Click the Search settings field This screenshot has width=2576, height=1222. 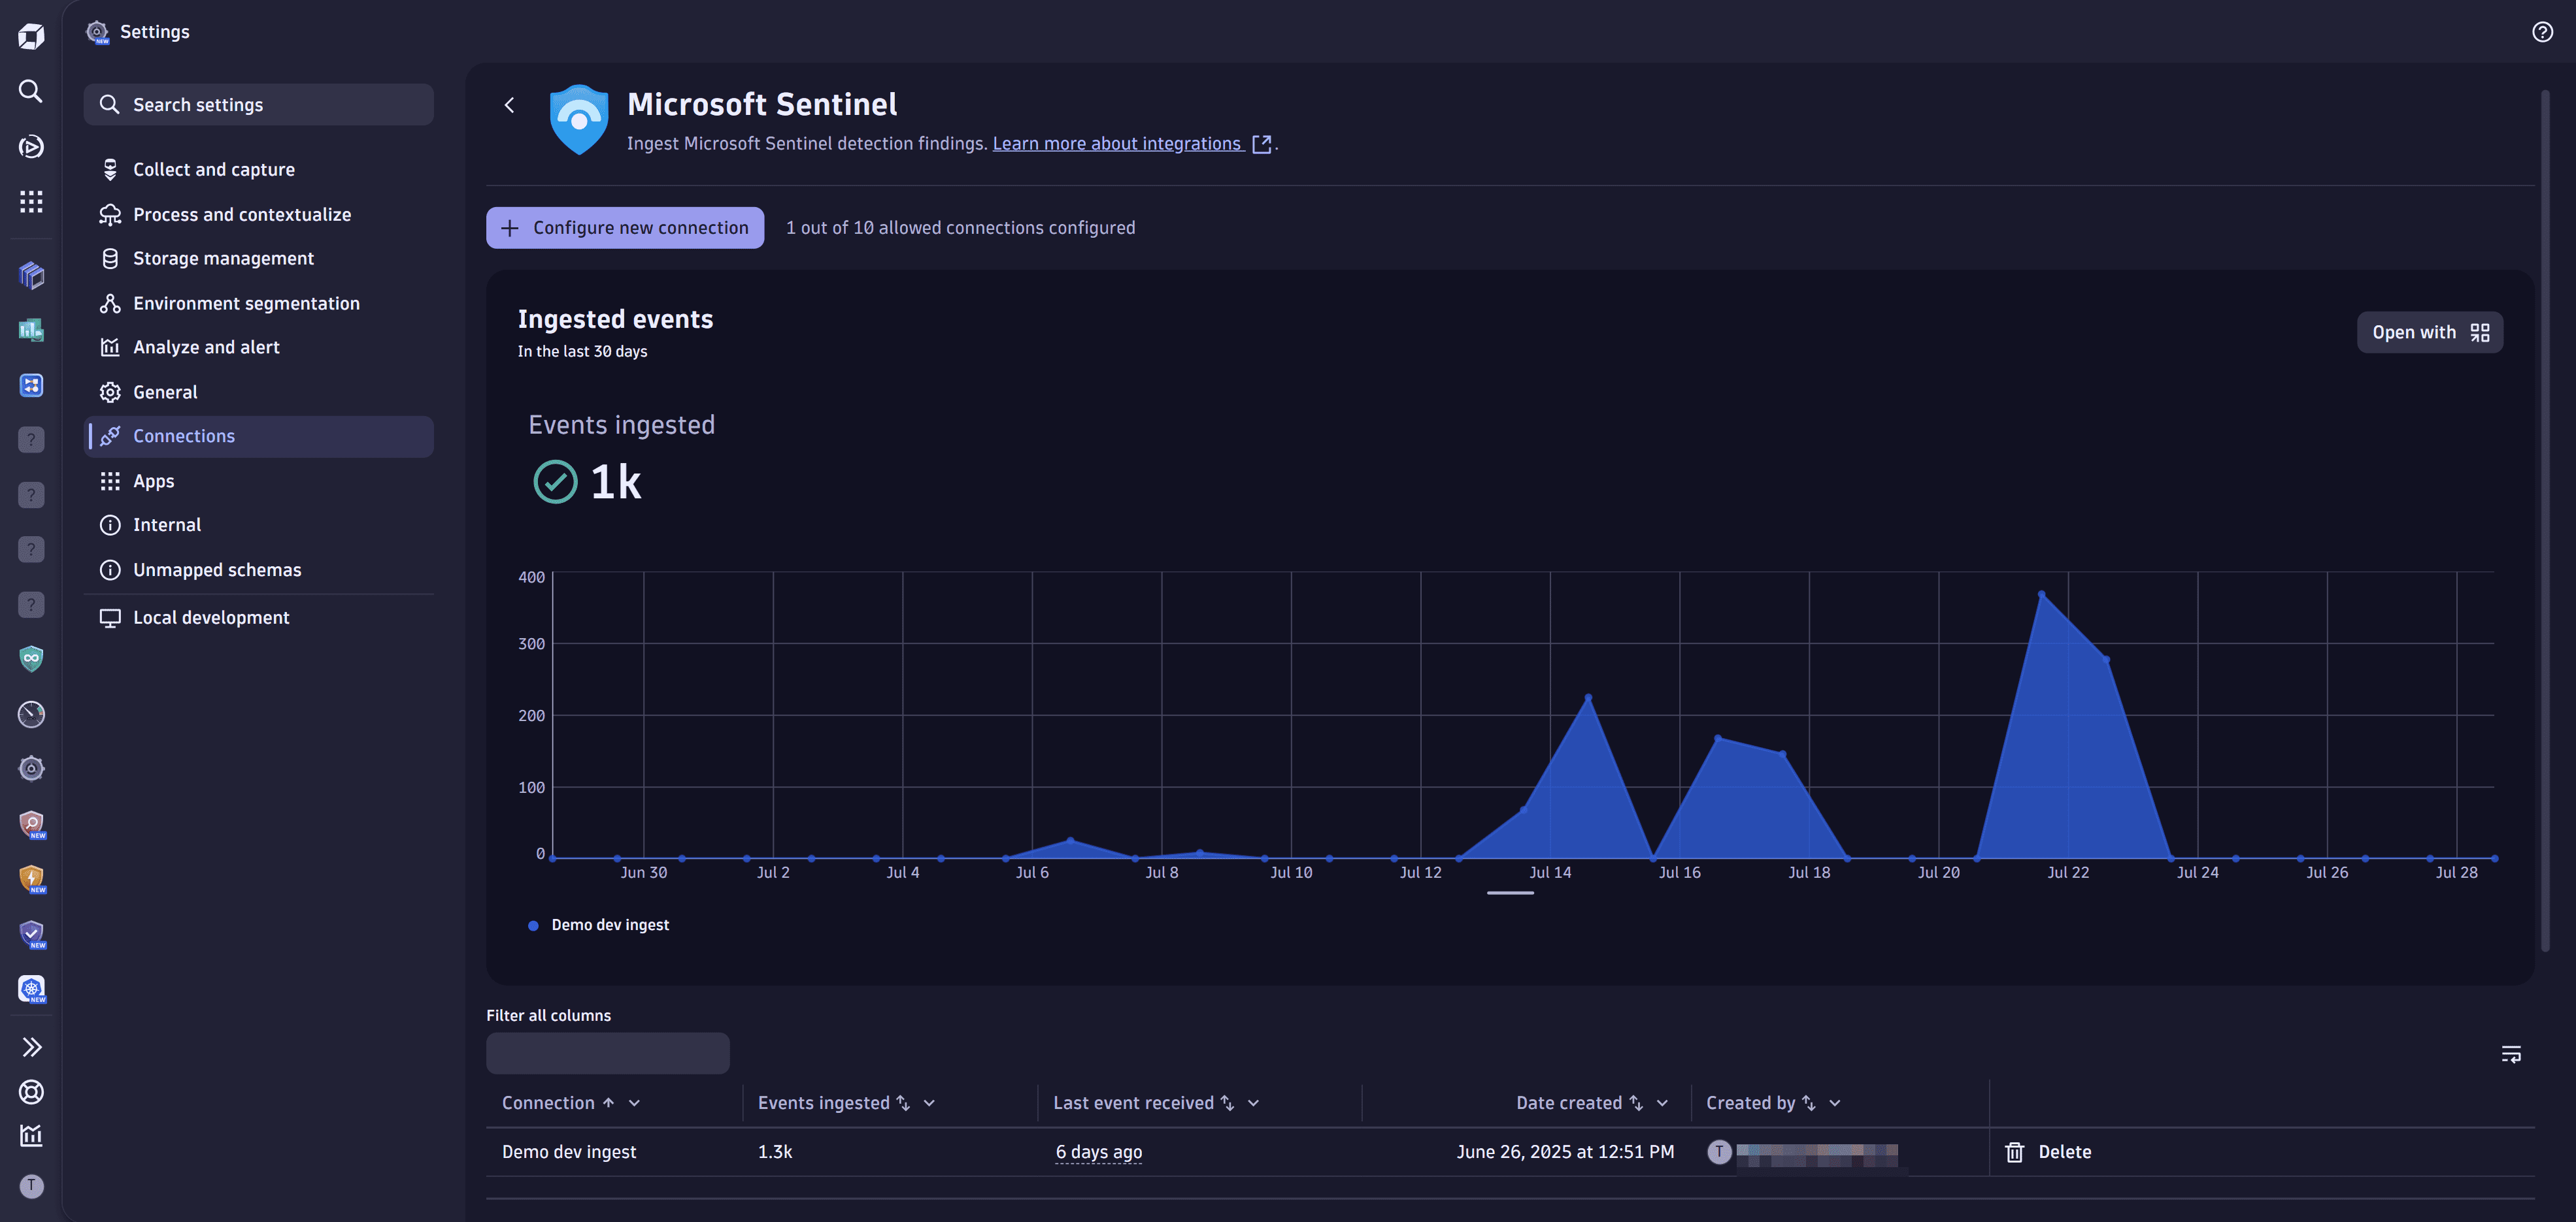coord(258,105)
